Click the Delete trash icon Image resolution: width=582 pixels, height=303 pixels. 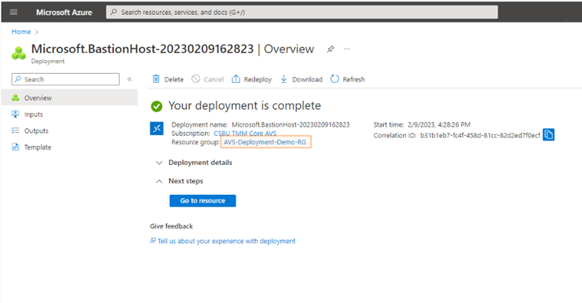(x=156, y=79)
